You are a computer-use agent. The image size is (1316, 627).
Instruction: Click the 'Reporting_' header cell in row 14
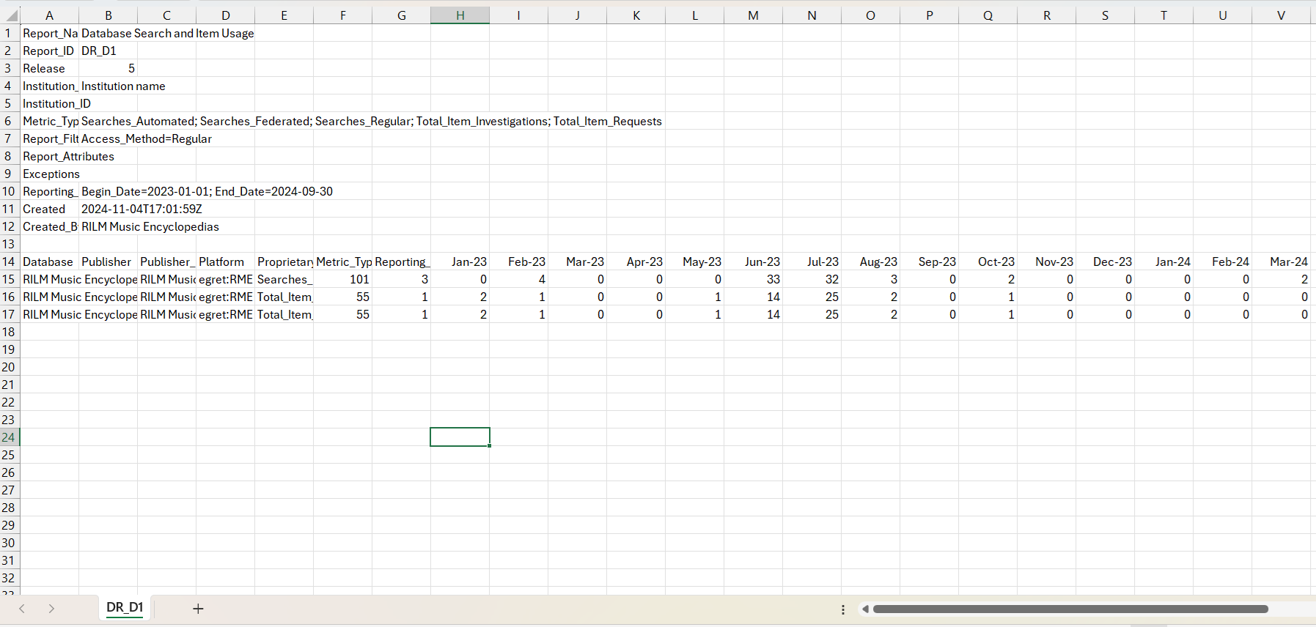point(401,261)
